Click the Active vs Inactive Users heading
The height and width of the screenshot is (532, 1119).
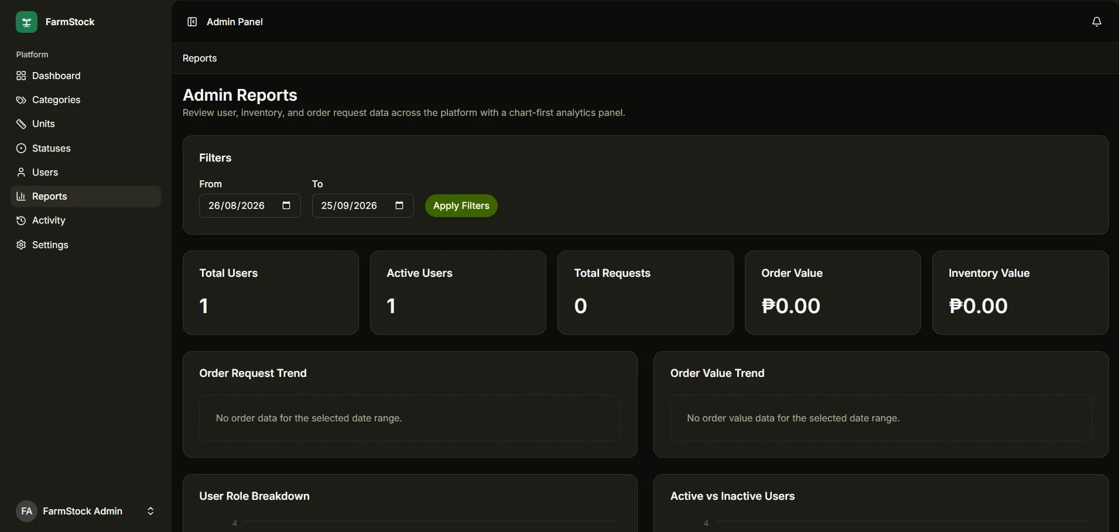point(733,496)
